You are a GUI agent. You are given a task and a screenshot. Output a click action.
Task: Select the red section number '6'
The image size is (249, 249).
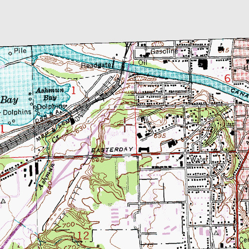coord(228,78)
